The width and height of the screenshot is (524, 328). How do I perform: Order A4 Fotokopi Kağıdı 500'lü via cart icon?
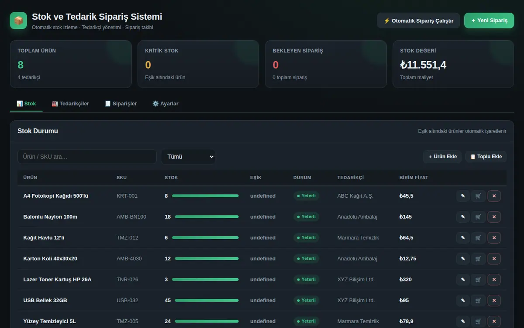[478, 196]
